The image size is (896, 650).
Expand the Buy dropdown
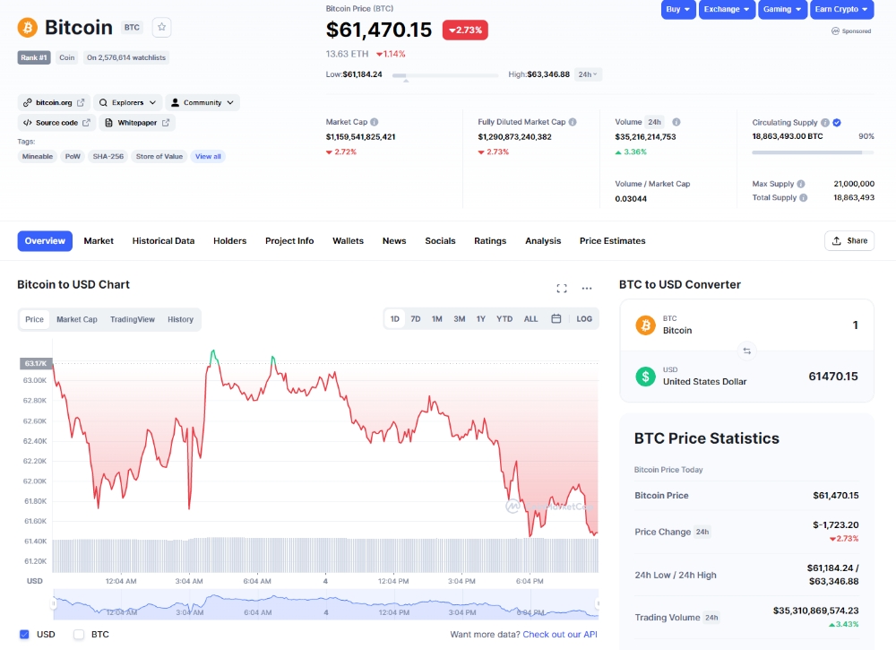pyautogui.click(x=678, y=9)
